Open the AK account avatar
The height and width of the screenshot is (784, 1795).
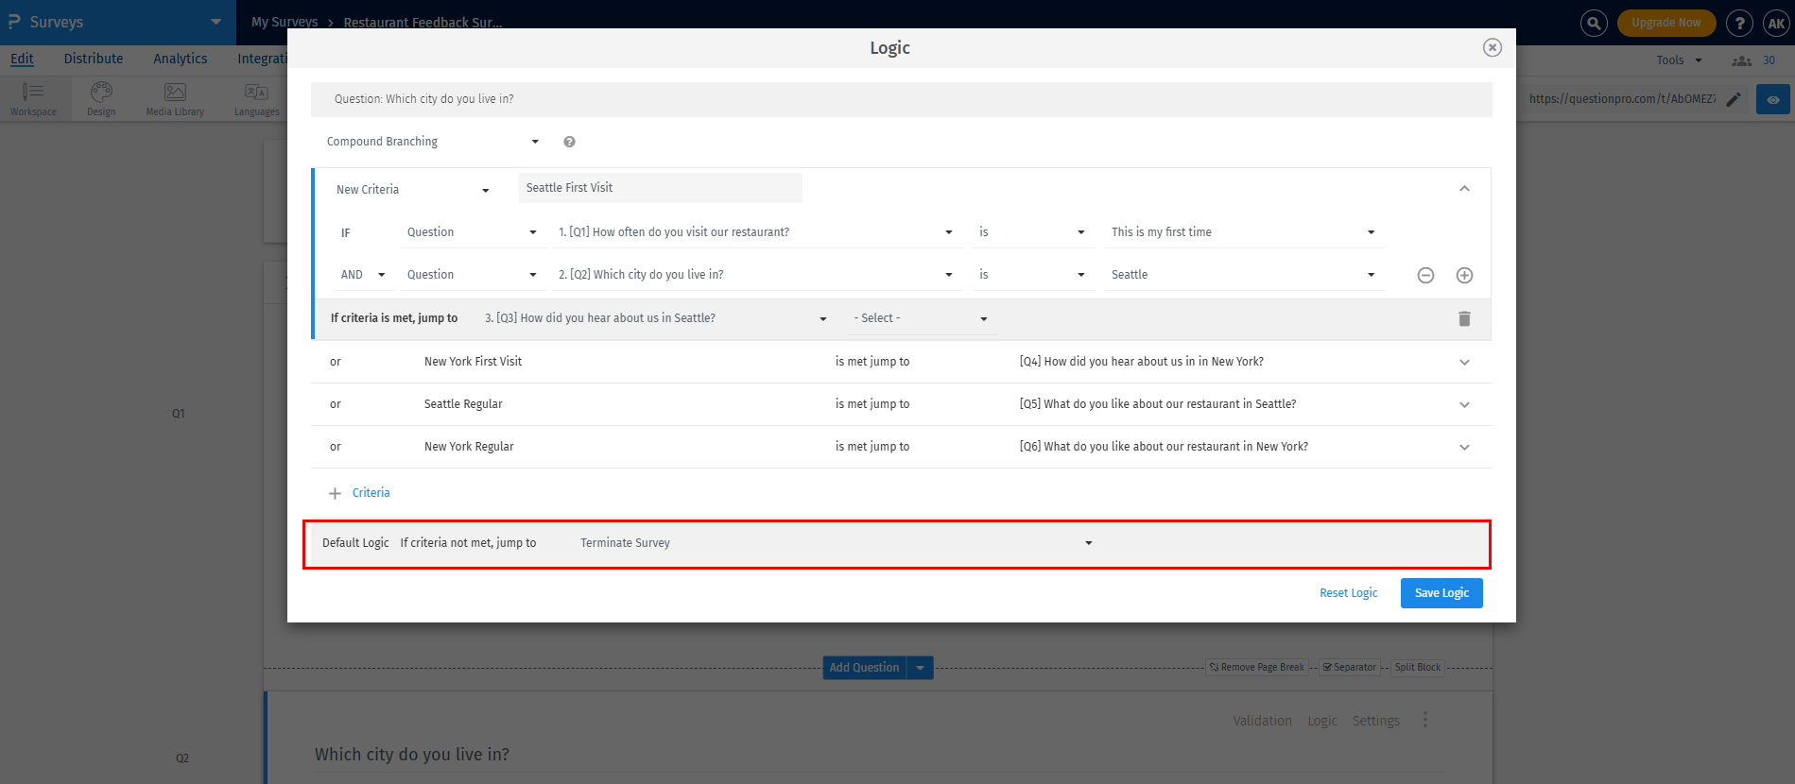coord(1776,23)
